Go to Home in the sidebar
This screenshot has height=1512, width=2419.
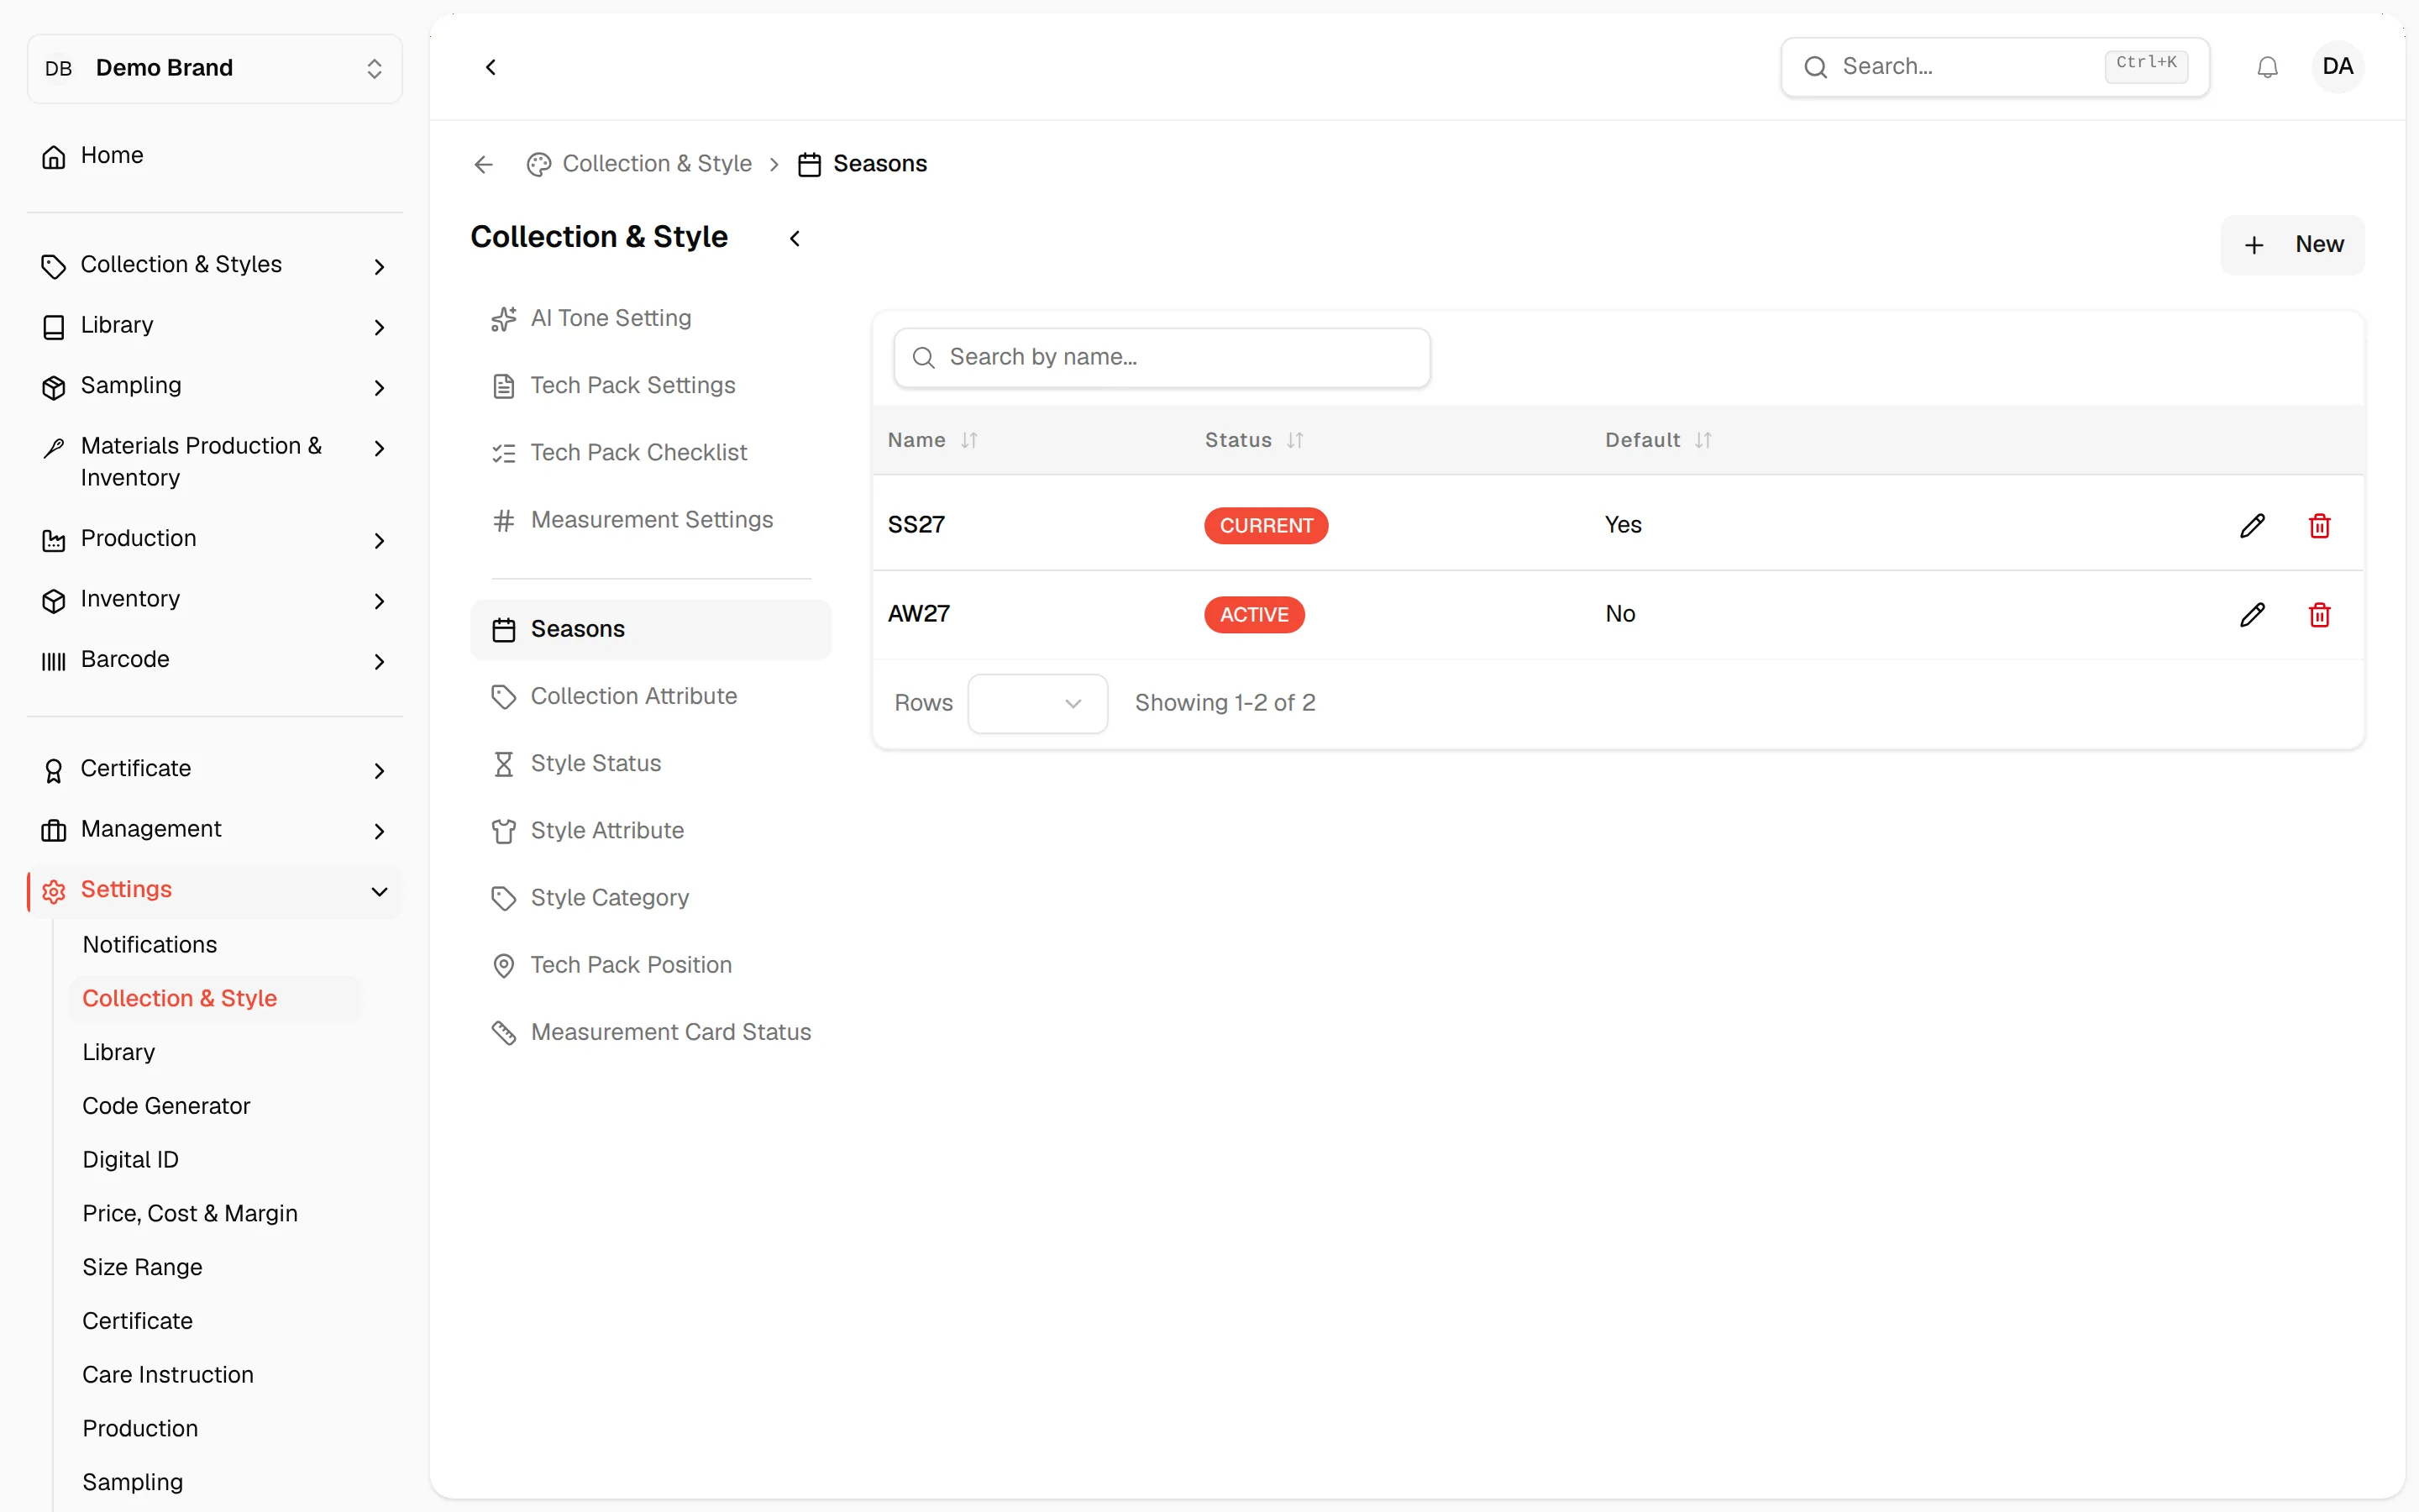point(215,155)
